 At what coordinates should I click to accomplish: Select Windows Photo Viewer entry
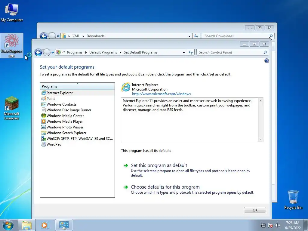tap(77, 127)
